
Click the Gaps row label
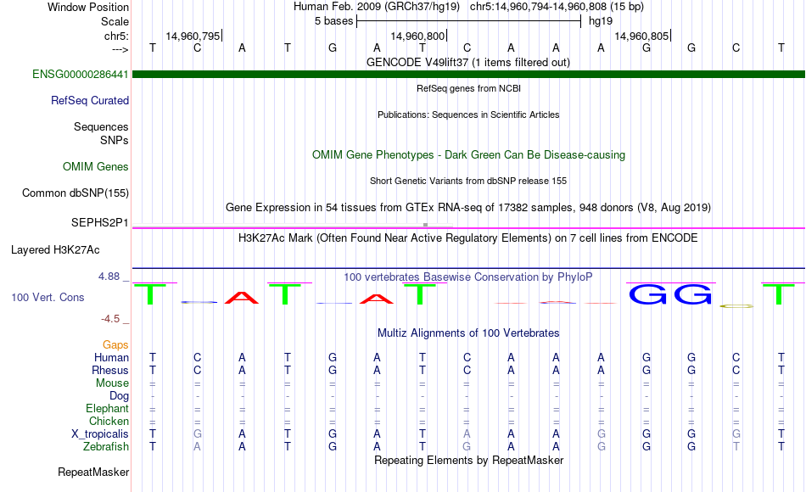[115, 344]
